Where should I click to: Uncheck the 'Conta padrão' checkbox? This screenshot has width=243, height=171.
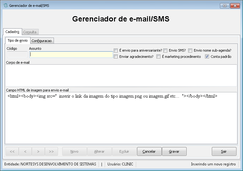pos(207,57)
